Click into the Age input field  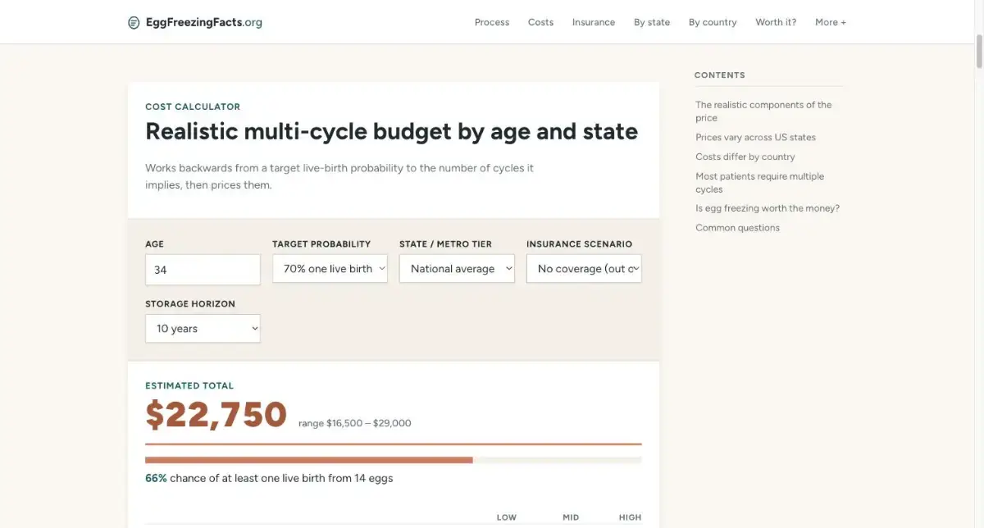[x=203, y=269]
